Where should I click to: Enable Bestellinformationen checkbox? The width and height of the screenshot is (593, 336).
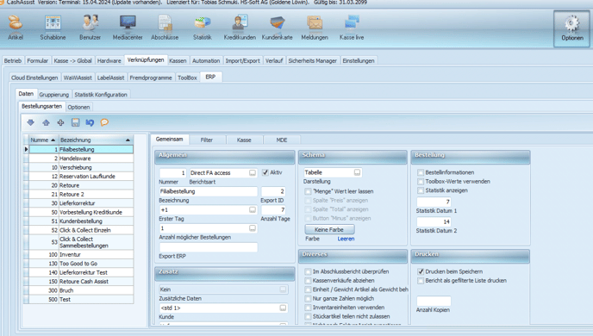pos(420,172)
